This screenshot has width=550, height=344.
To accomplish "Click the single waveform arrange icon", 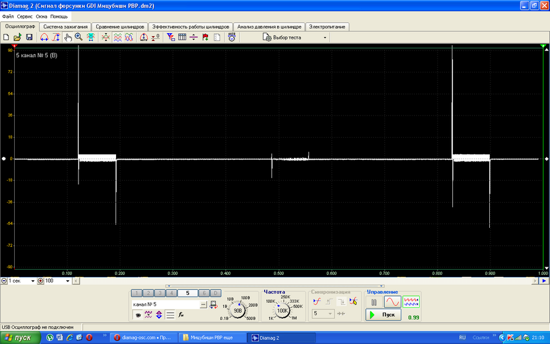I will pos(106,37).
